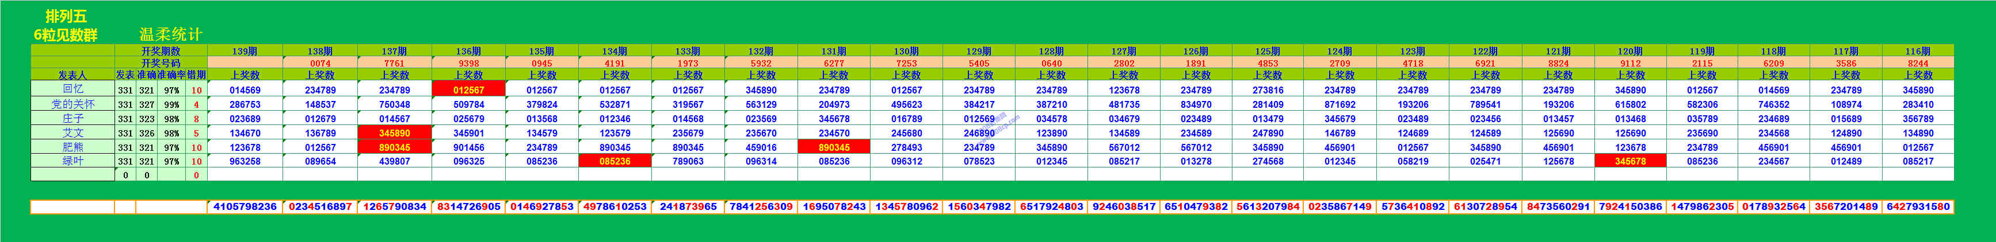Click red highlighted 345890 in 137期

point(394,133)
